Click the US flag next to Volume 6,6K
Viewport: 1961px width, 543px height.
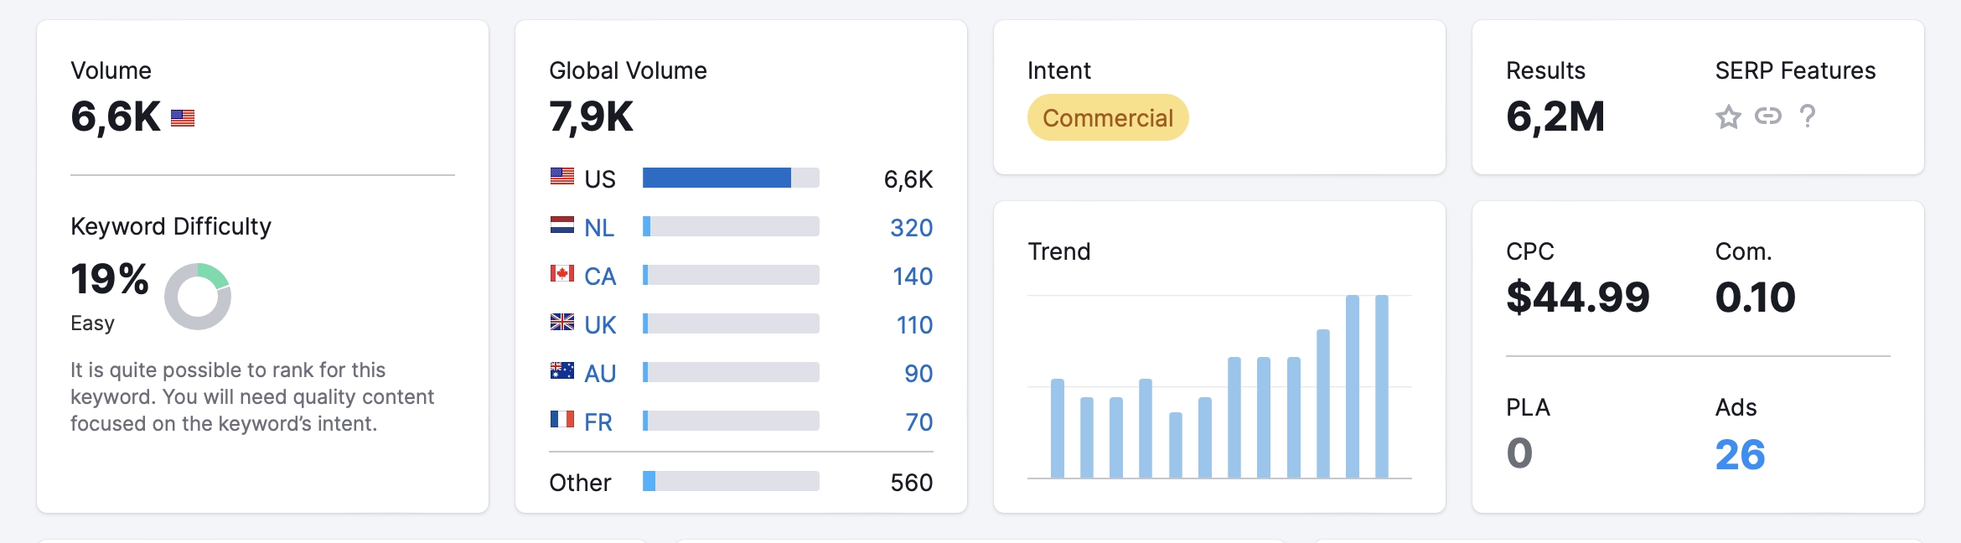(x=183, y=118)
